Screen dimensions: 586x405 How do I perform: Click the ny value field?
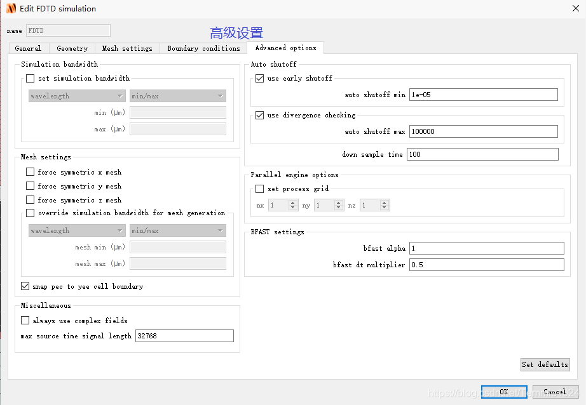coord(324,205)
